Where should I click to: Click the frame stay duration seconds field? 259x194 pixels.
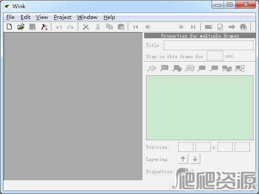215,56
